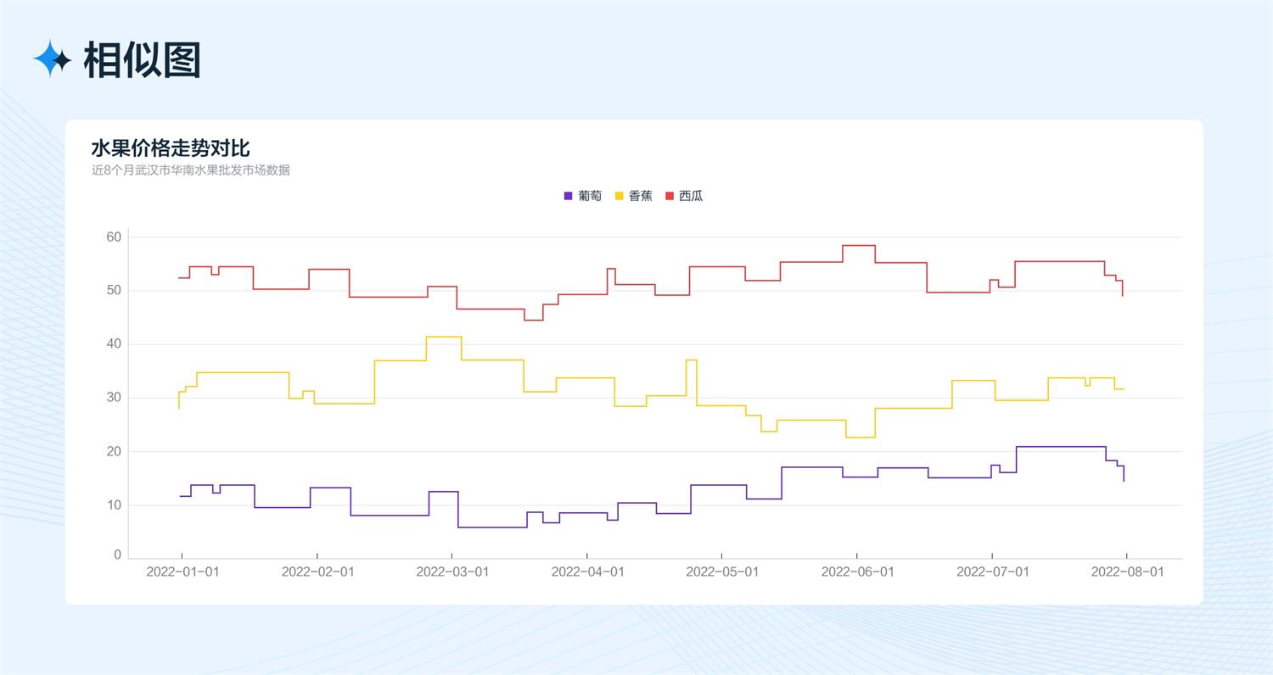Viewport: 1273px width, 675px height.
Task: Click the red 西瓜 line peak near 2022-06-01
Action: tap(859, 246)
